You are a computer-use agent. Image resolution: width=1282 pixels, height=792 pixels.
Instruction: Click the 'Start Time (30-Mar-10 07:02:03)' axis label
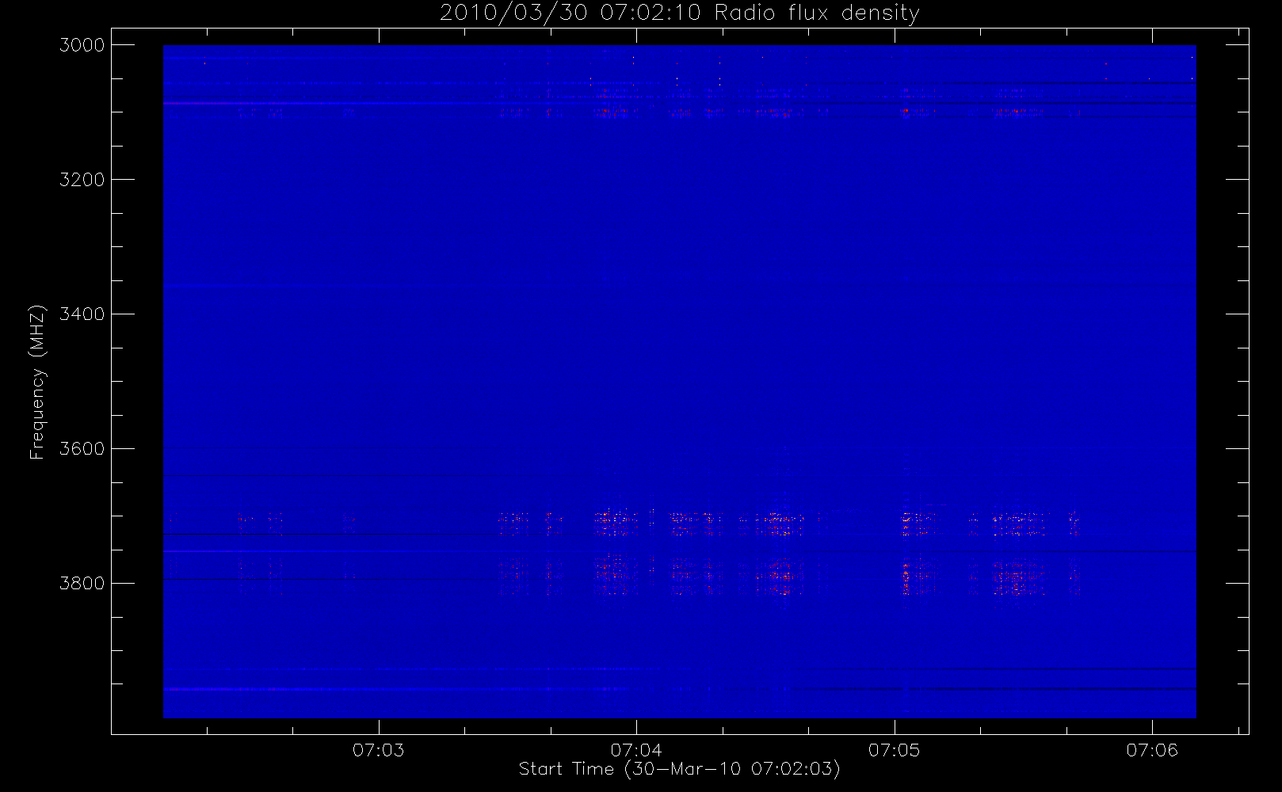tap(679, 769)
